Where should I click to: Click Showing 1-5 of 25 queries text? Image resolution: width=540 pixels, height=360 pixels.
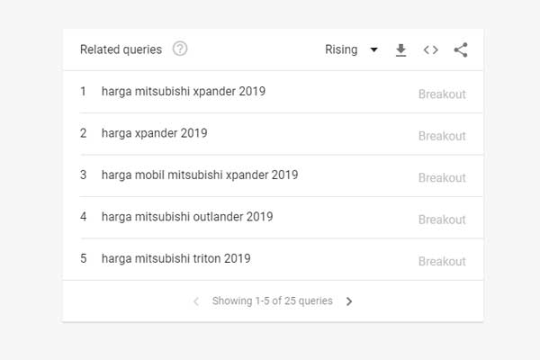273,301
